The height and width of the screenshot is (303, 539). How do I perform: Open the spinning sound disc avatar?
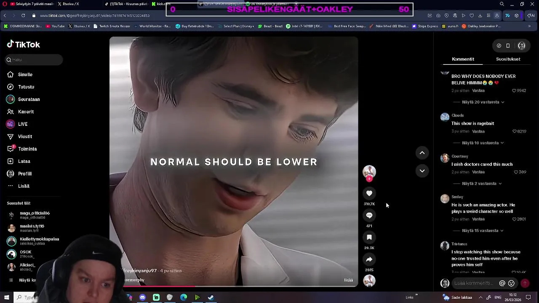tap(369, 281)
